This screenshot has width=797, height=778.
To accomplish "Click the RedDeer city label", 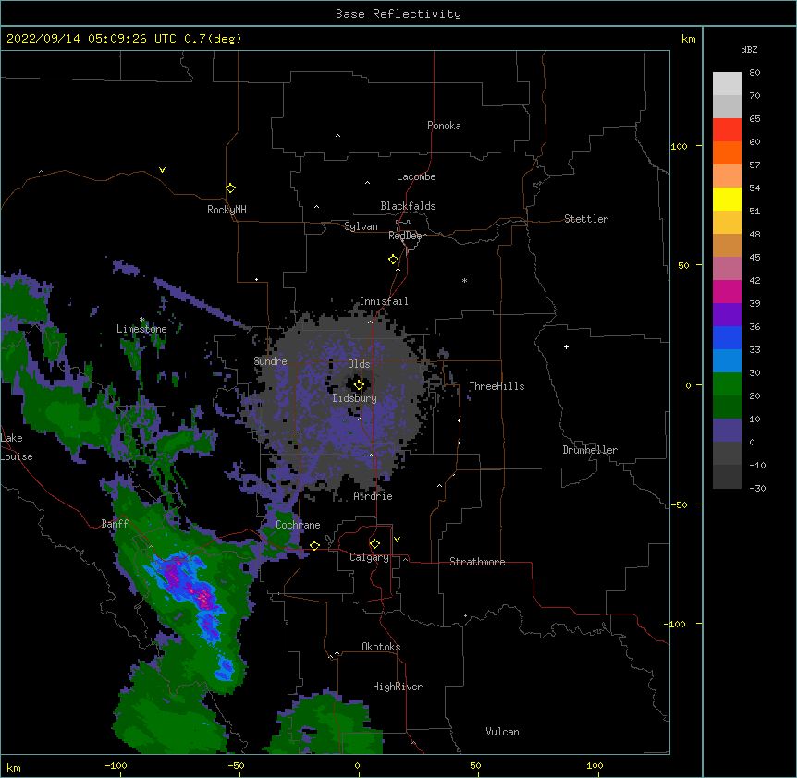I will click(x=407, y=236).
